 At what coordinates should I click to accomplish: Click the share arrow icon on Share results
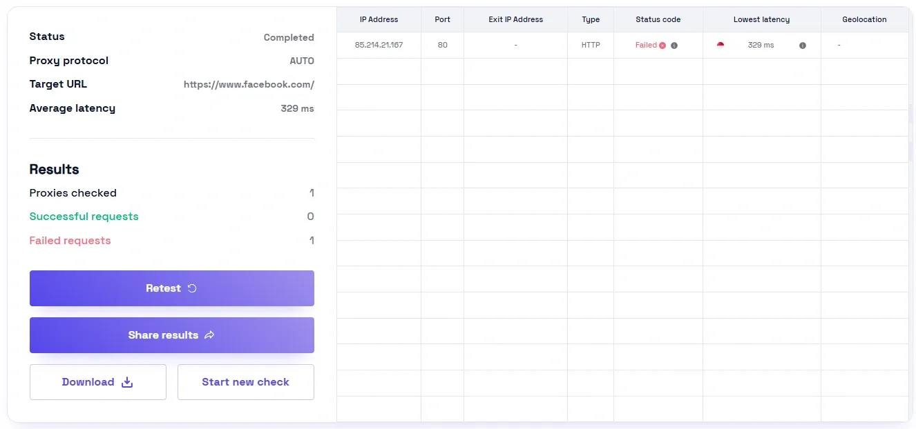click(x=209, y=335)
